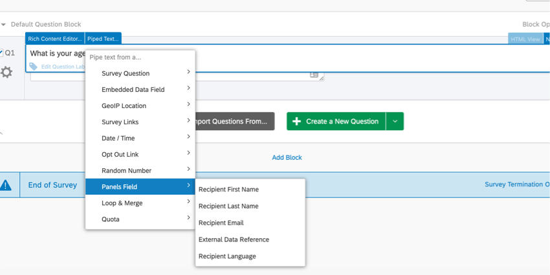550x275 pixels.
Task: Open the dropdown arrow beside Create a New Question
Action: [x=395, y=121]
